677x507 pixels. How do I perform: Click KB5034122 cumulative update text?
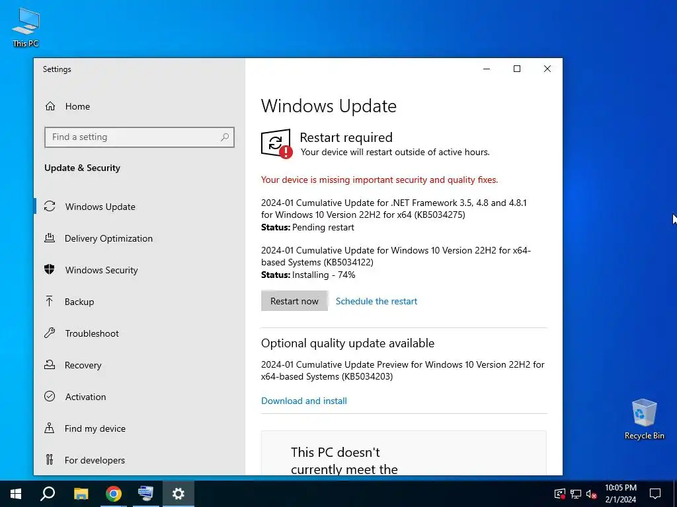pyautogui.click(x=396, y=256)
